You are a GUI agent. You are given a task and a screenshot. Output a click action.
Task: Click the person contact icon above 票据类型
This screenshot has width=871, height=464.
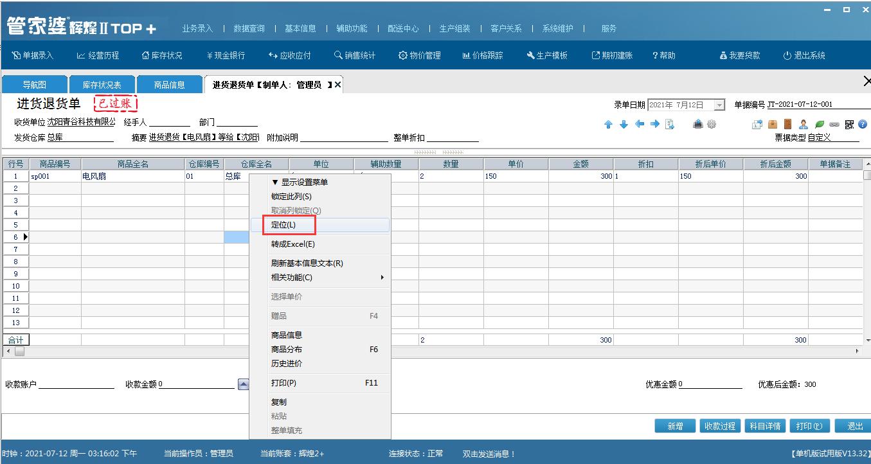803,123
